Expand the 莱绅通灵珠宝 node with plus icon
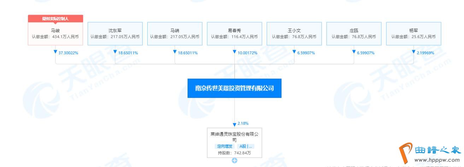 click(x=234, y=161)
